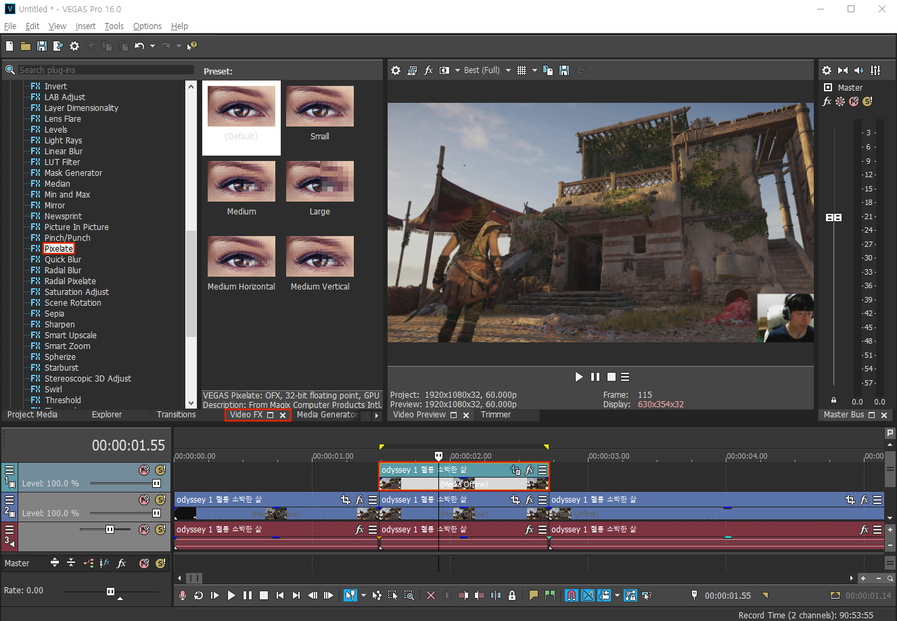Viewport: 897px width, 621px height.
Task: Open the Tools menu
Action: tap(114, 26)
